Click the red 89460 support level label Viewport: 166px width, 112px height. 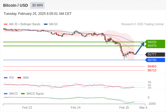pos(152,66)
